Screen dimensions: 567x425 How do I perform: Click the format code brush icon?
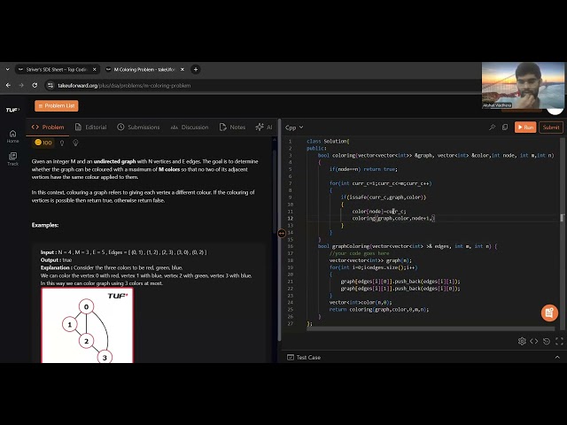492,127
